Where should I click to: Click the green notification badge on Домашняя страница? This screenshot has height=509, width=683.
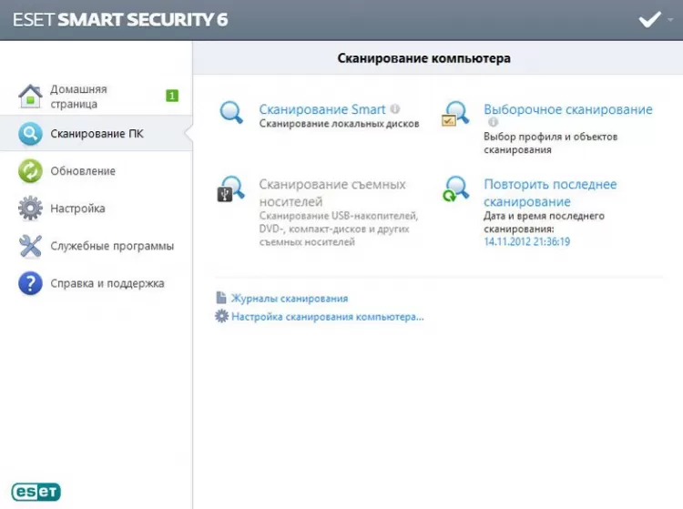pyautogui.click(x=172, y=96)
